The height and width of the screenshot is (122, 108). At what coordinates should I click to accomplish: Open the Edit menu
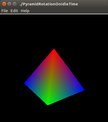point(14,11)
